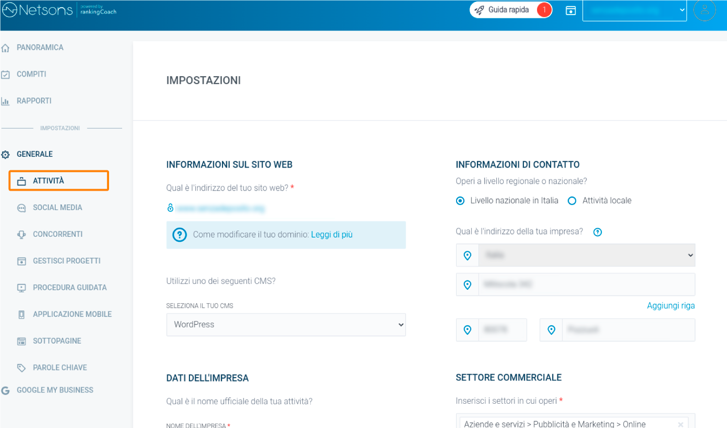Open the WordPress CMS dropdown
Viewport: 727px width, 428px height.
pos(285,325)
